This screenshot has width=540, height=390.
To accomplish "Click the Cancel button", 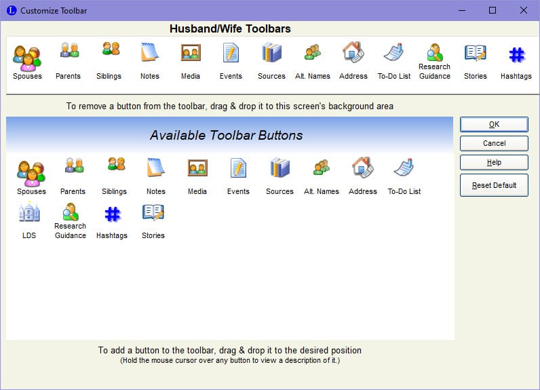I will point(494,143).
